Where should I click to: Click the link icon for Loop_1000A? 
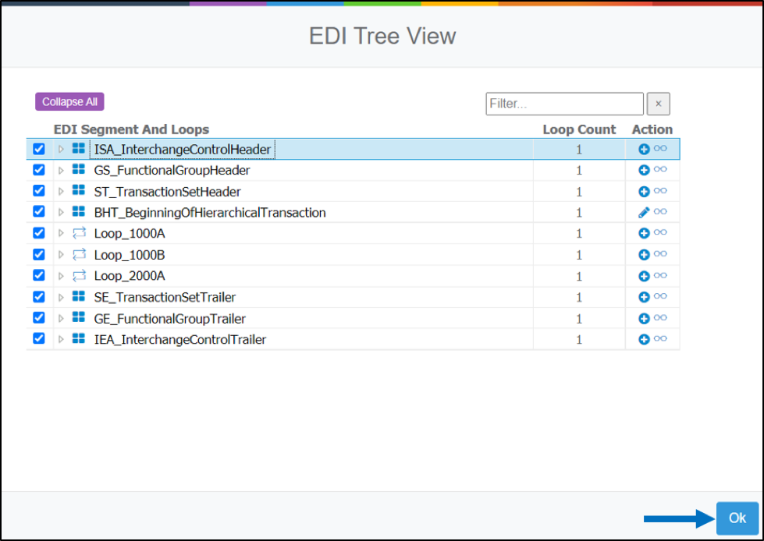tap(660, 232)
